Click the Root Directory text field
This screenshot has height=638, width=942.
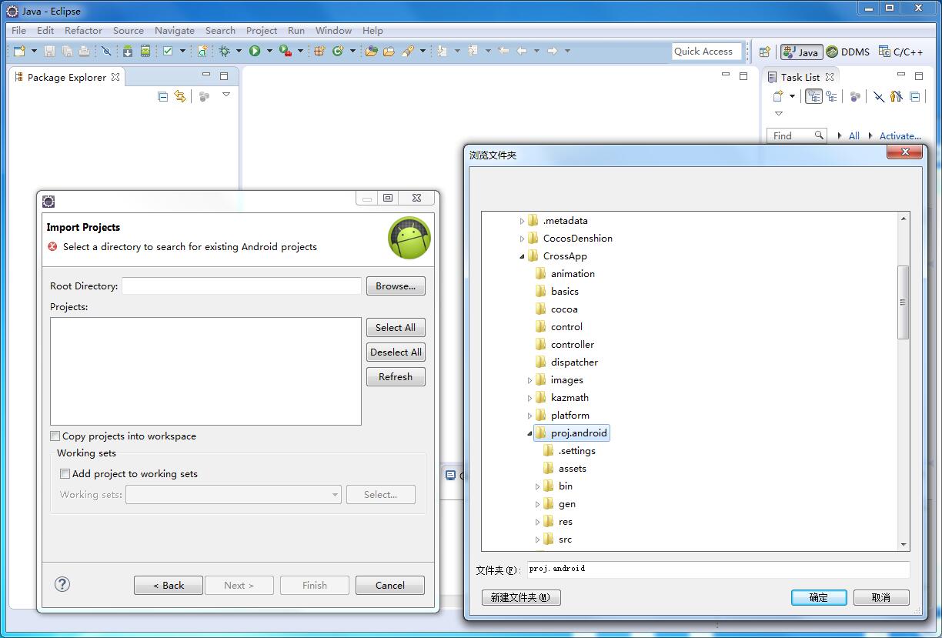click(x=241, y=286)
